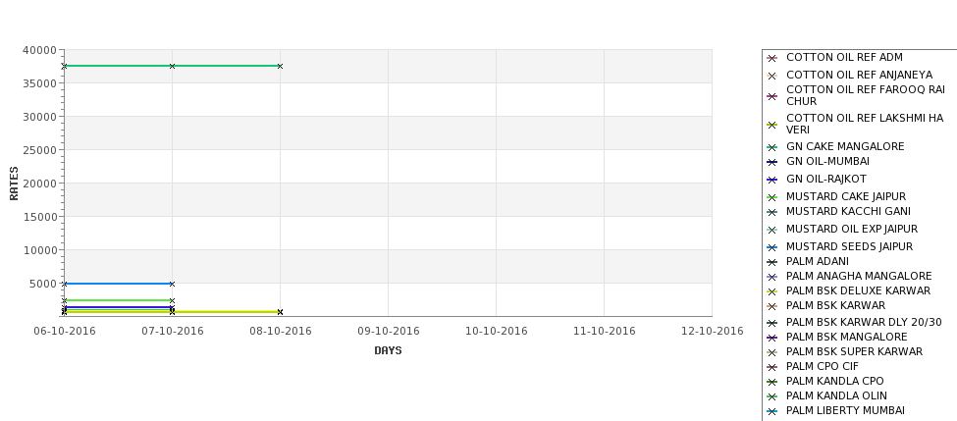The image size is (957, 421).
Task: Click the MUSTARD SEEDS JAIPUR legend marker
Action: point(771,247)
